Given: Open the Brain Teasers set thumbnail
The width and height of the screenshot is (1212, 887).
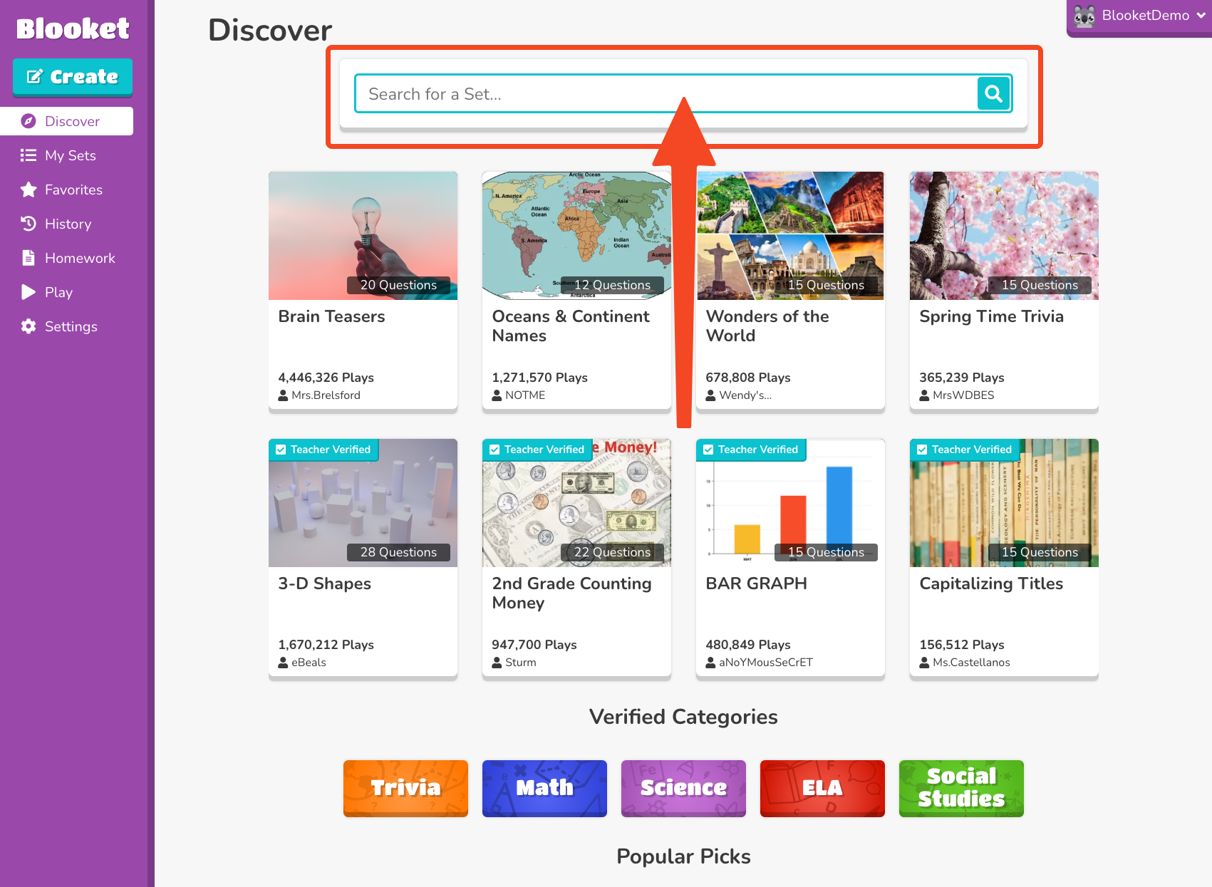Looking at the screenshot, I should coord(363,236).
